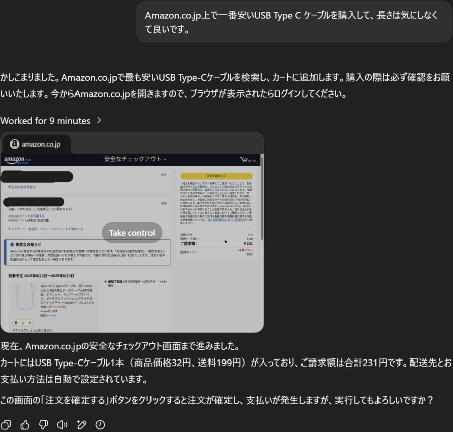The height and width of the screenshot is (432, 453).
Task: Copy the assistant response
Action: [6, 425]
